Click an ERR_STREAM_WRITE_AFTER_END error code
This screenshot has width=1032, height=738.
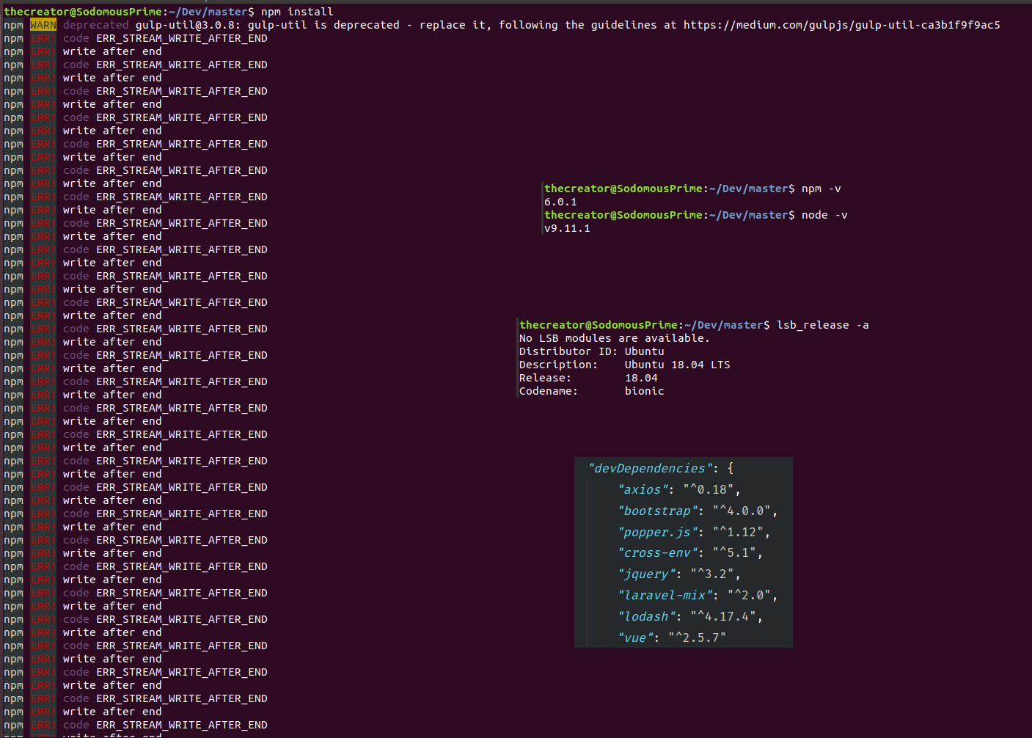click(182, 37)
